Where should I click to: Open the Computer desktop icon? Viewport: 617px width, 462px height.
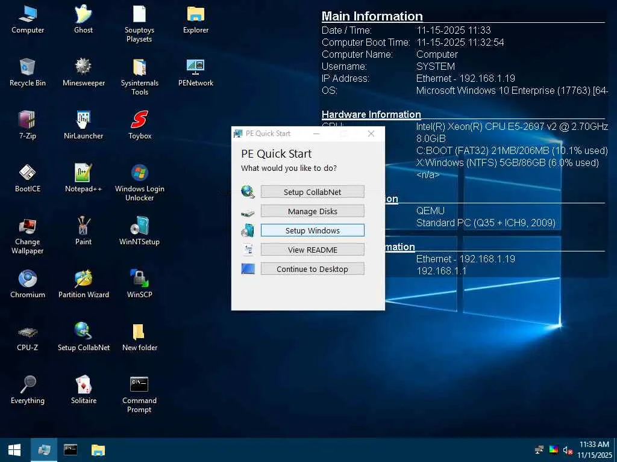(28, 20)
